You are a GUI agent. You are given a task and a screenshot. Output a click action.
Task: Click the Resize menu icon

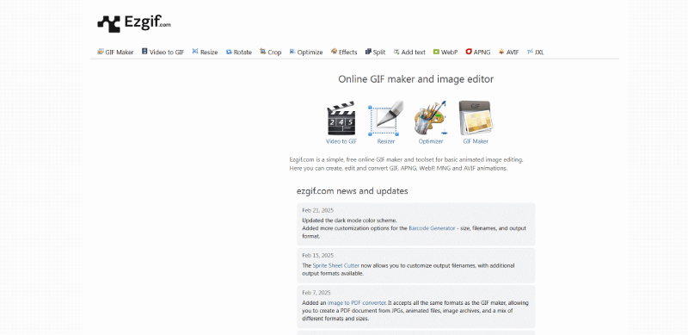tap(195, 52)
